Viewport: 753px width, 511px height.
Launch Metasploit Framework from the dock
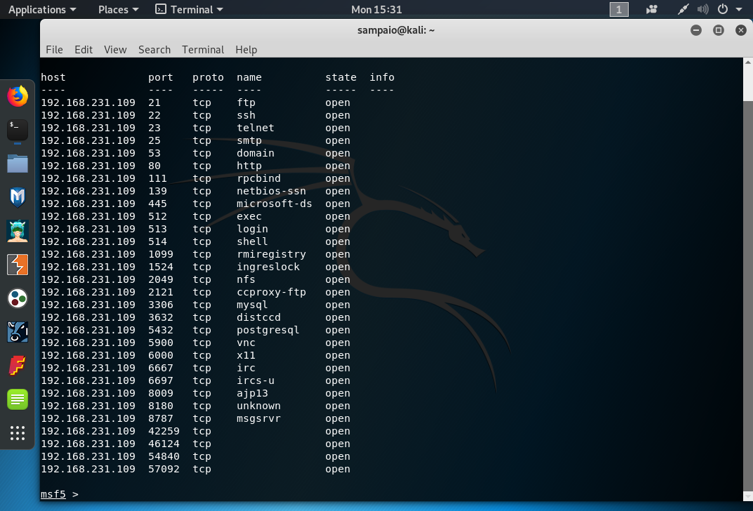[17, 197]
